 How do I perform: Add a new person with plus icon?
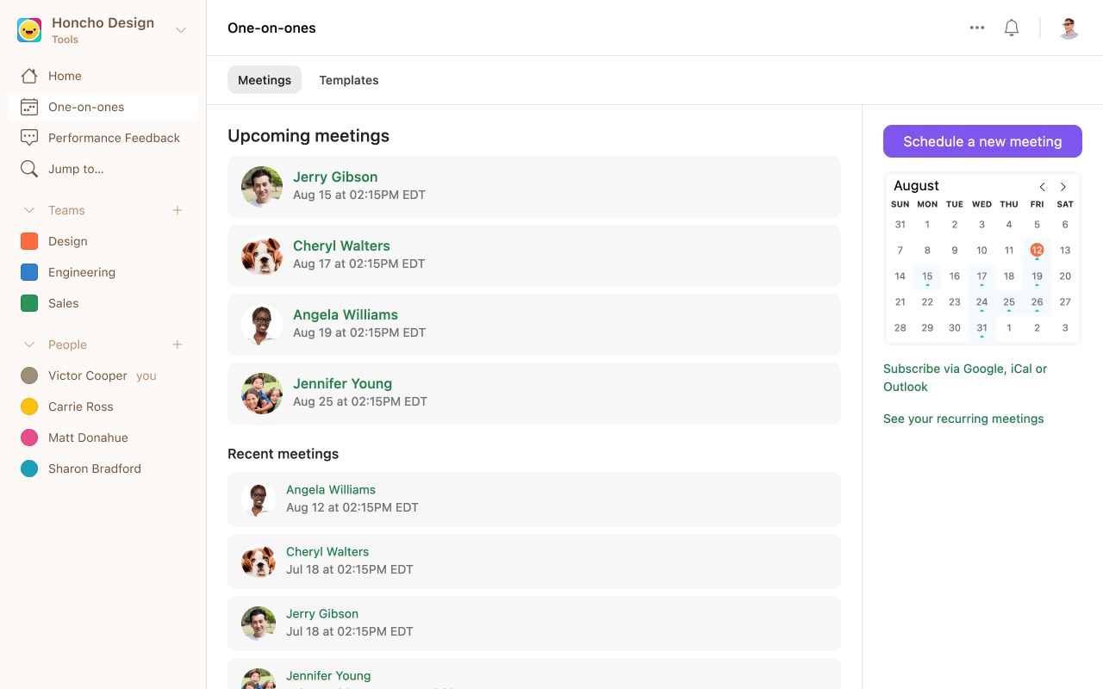tap(178, 344)
